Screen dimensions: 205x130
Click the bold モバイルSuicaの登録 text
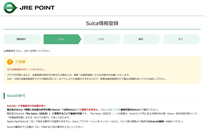[x=152, y=121]
